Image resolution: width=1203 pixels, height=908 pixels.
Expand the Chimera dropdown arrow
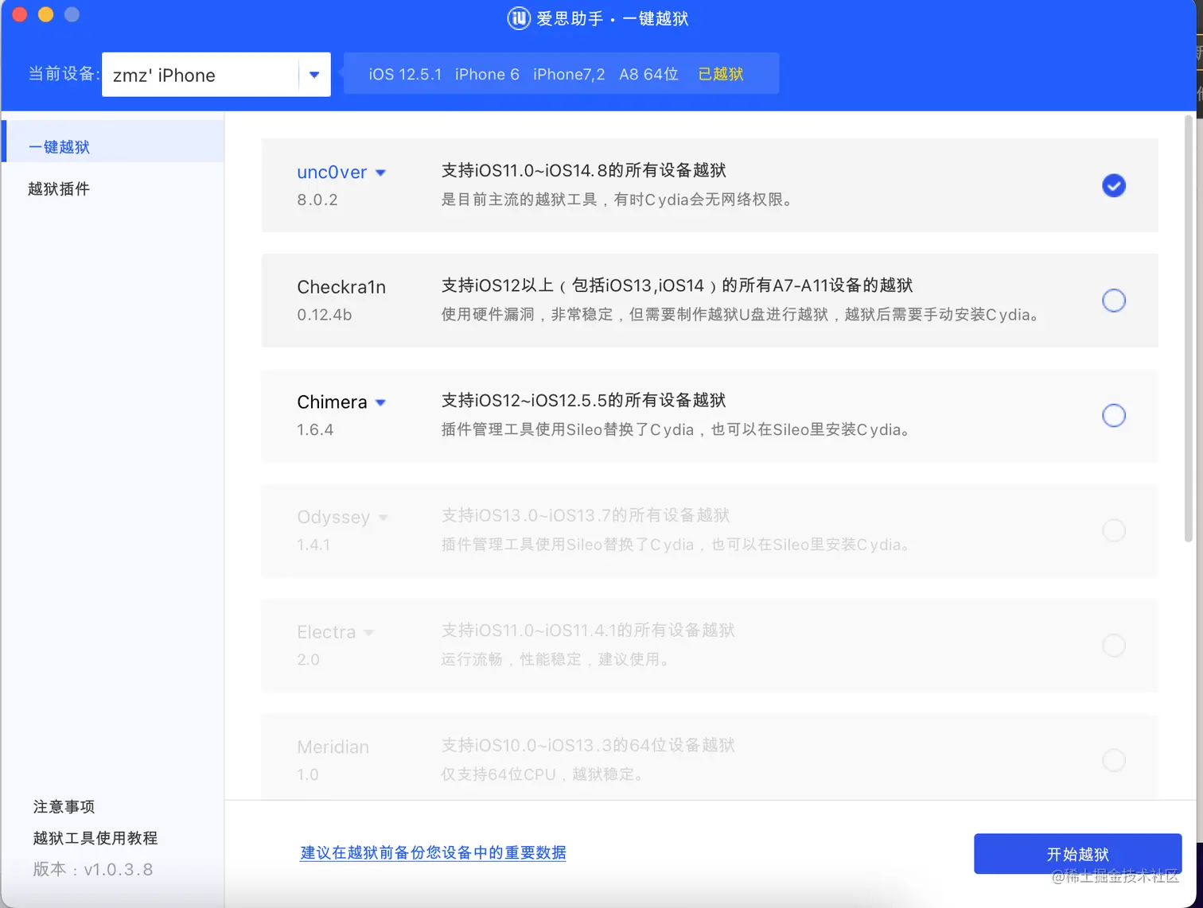coord(380,402)
